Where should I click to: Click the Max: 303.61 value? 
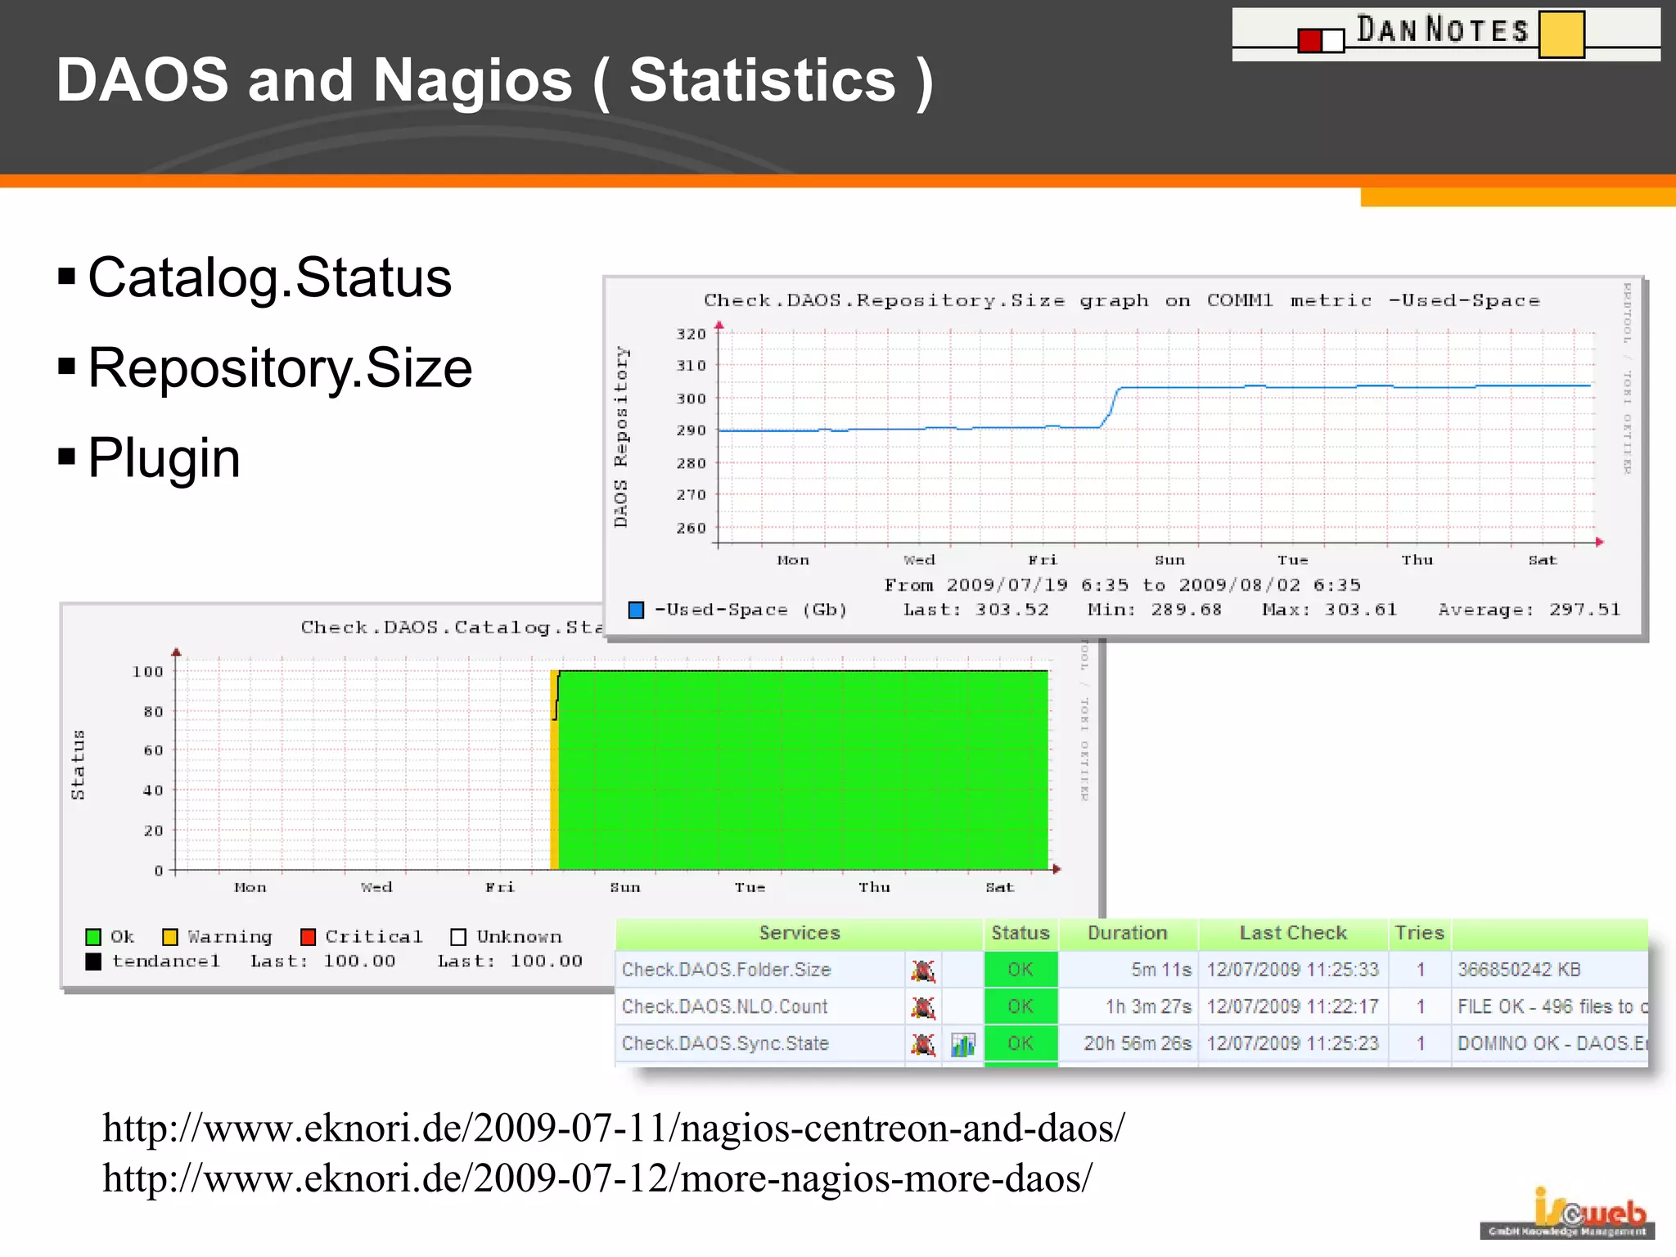pos(1330,610)
